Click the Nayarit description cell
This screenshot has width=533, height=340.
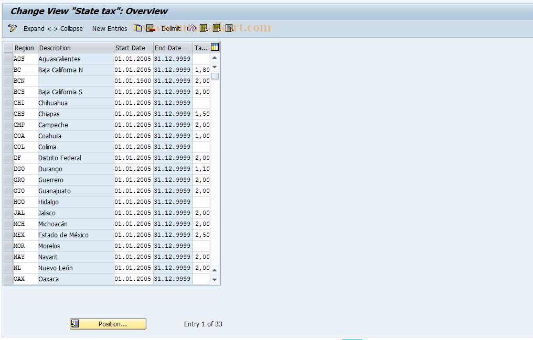pos(76,257)
